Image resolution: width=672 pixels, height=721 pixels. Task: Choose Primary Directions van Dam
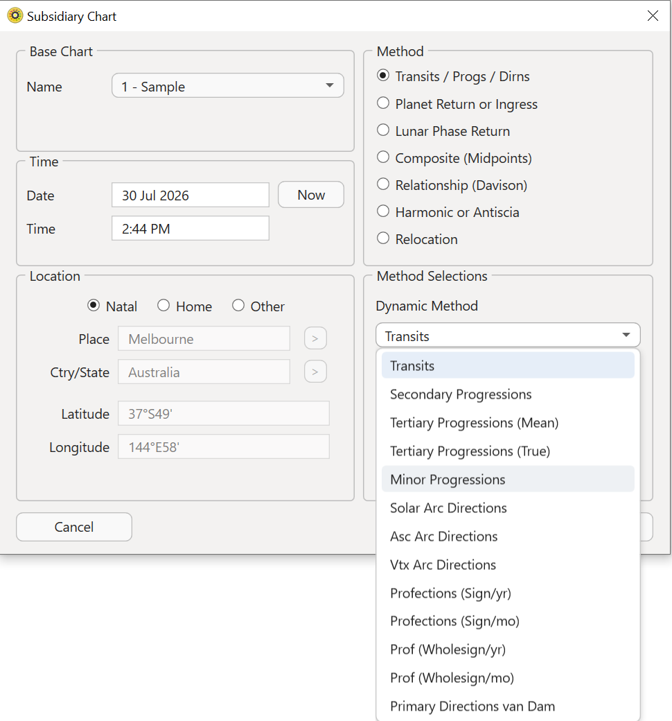pyautogui.click(x=508, y=706)
